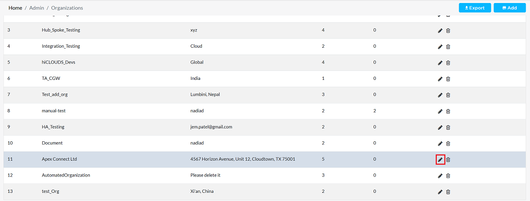This screenshot has height=201, width=530.
Task: Edit the Hub_Spoke_Testing organization
Action: click(440, 30)
